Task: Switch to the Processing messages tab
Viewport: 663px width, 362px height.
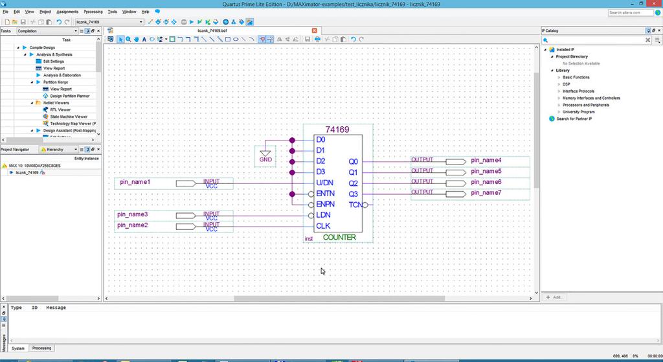Action: pos(41,348)
